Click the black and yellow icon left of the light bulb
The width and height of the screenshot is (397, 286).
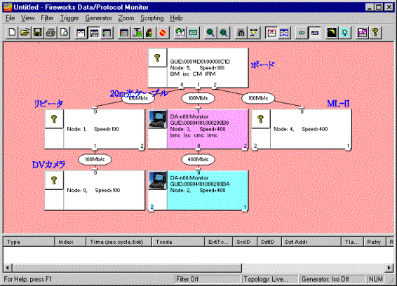(x=332, y=33)
